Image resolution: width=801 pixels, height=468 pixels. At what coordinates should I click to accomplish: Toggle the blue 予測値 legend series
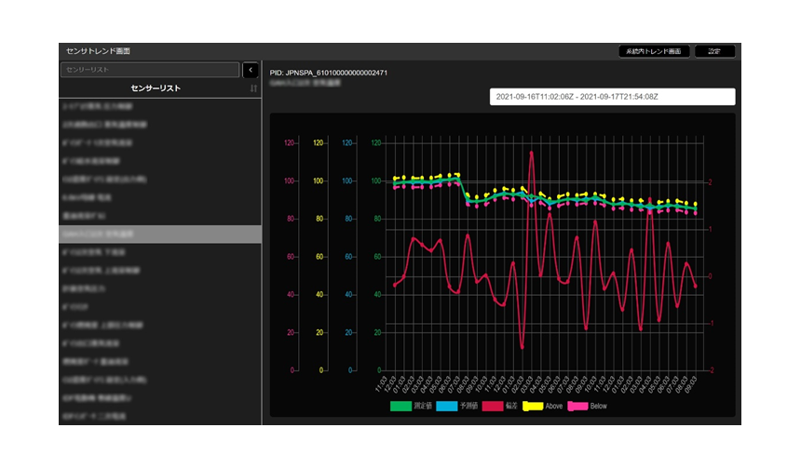click(456, 407)
